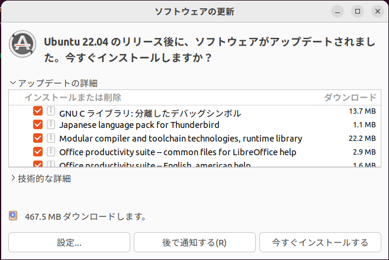The image size is (389, 260).
Task: Uncheck GNU C ライブラリ update checkbox
Action: tap(38, 111)
